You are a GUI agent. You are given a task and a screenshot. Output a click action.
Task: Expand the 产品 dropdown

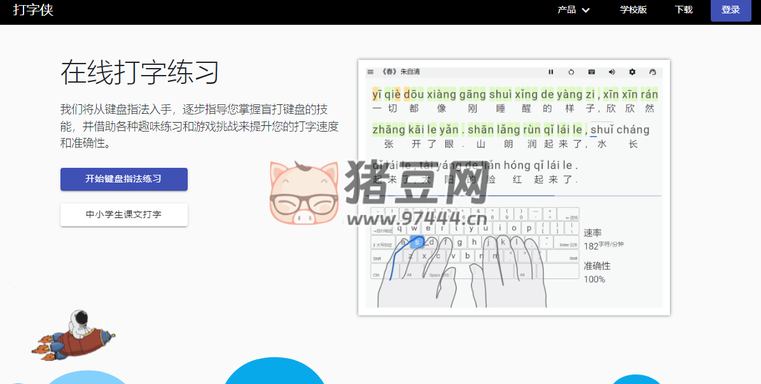pyautogui.click(x=573, y=10)
